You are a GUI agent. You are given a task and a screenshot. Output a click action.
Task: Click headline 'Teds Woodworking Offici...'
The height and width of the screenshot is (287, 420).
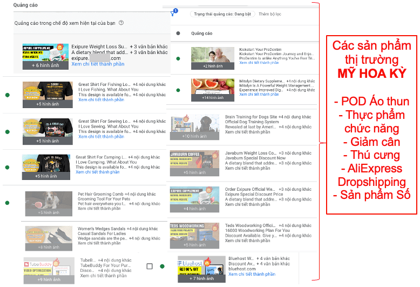pos(250,225)
